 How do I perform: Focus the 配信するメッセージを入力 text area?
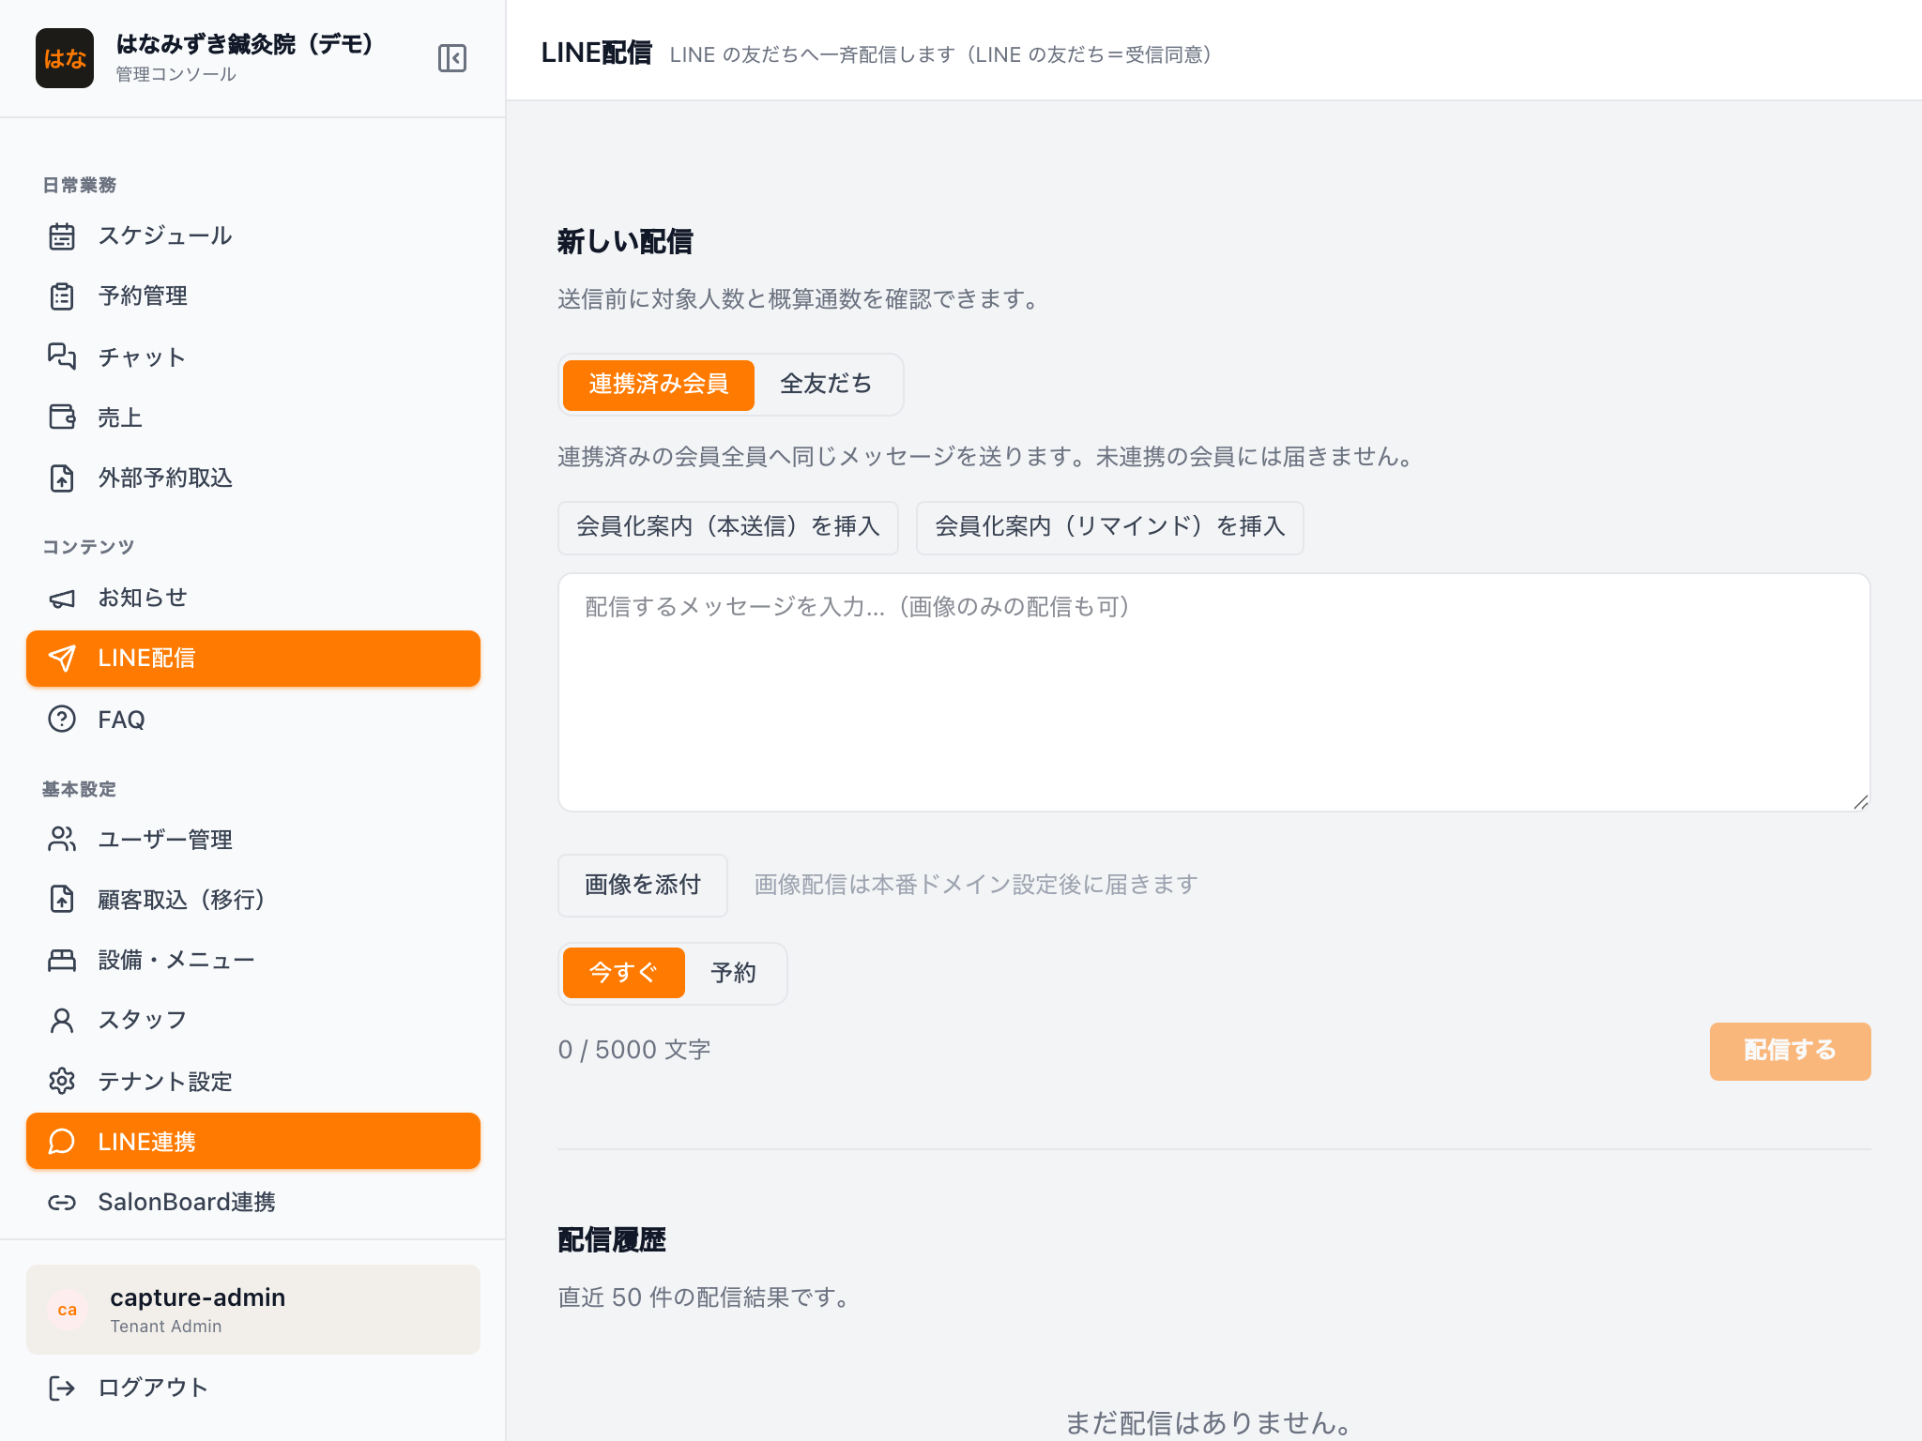(1214, 692)
